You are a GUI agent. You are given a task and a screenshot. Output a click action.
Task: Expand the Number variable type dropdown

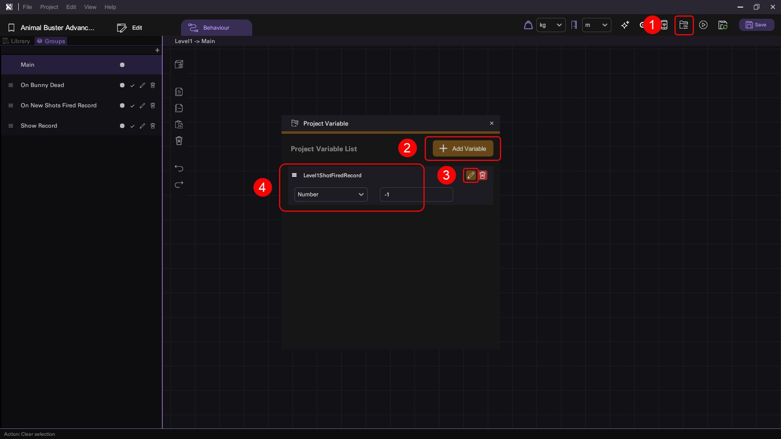point(331,194)
